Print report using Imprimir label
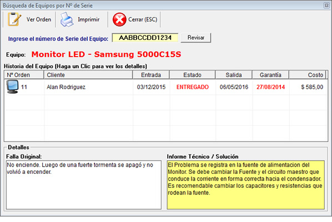Image resolution: width=332 pixels, height=222 pixels. click(88, 19)
